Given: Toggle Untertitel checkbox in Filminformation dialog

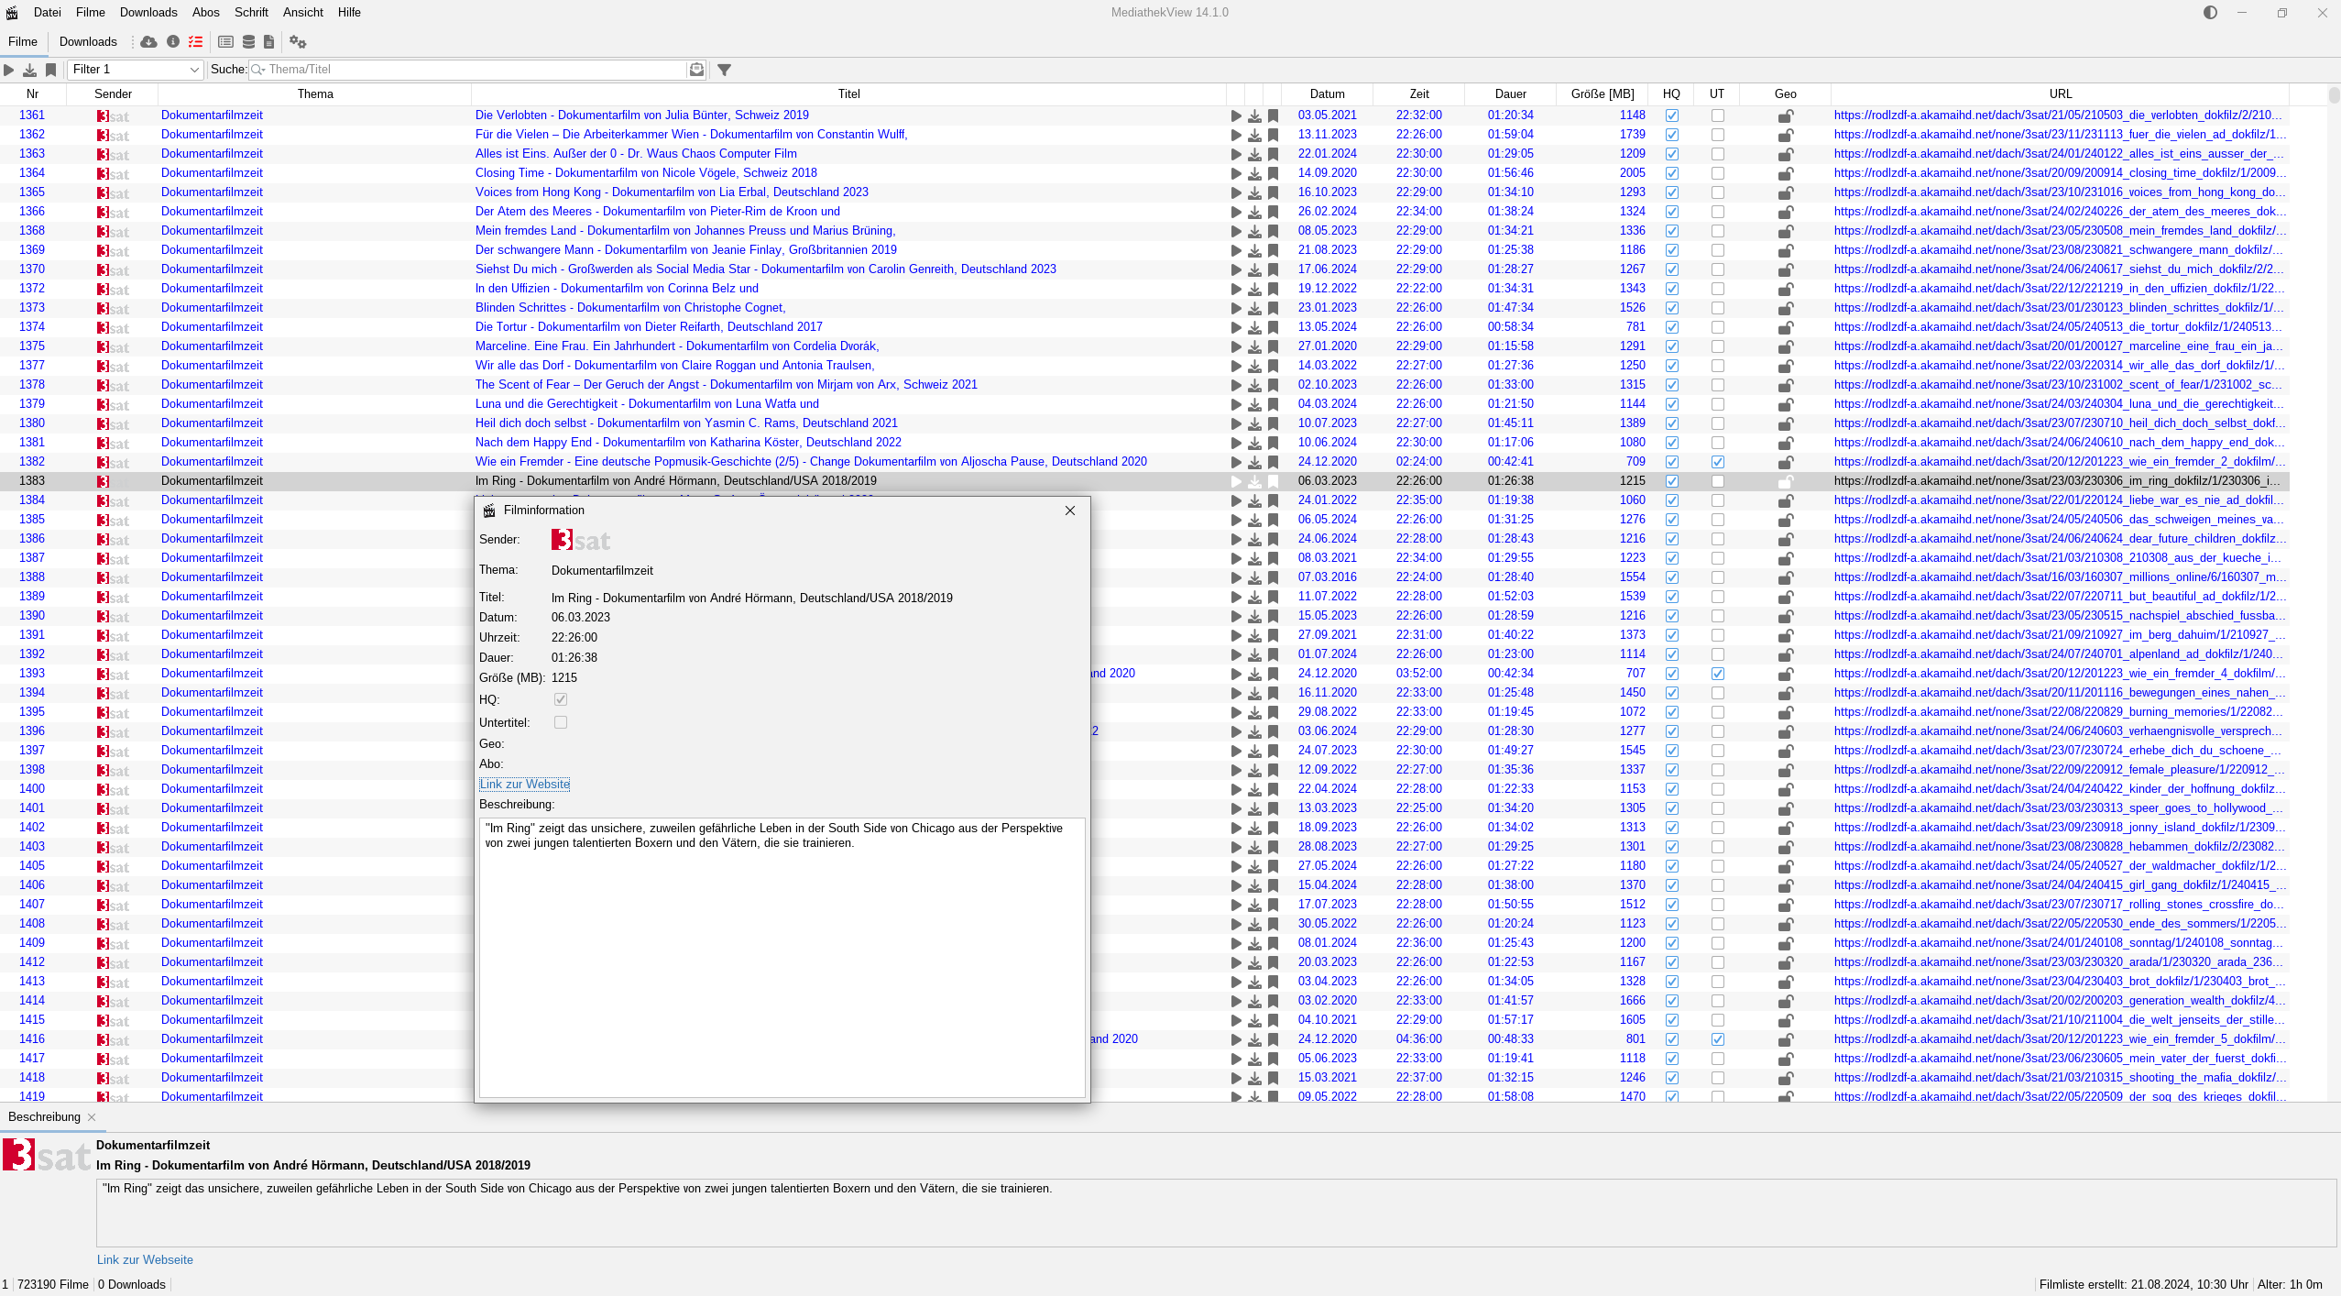Looking at the screenshot, I should tap(561, 722).
